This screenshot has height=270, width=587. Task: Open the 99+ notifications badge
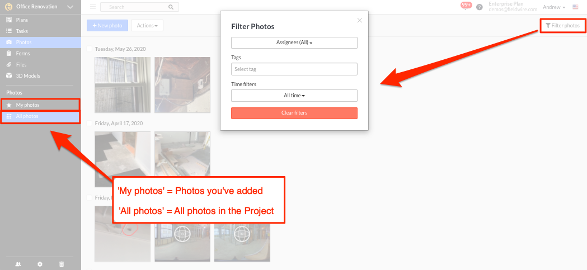(x=466, y=5)
